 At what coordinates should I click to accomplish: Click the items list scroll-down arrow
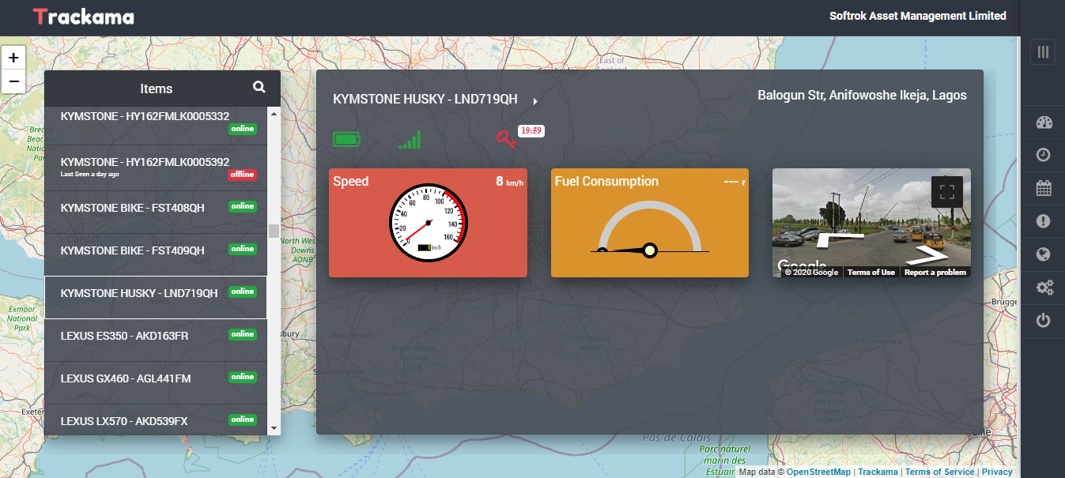274,427
